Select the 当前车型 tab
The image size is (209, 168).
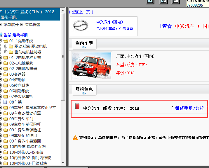click(x=84, y=44)
